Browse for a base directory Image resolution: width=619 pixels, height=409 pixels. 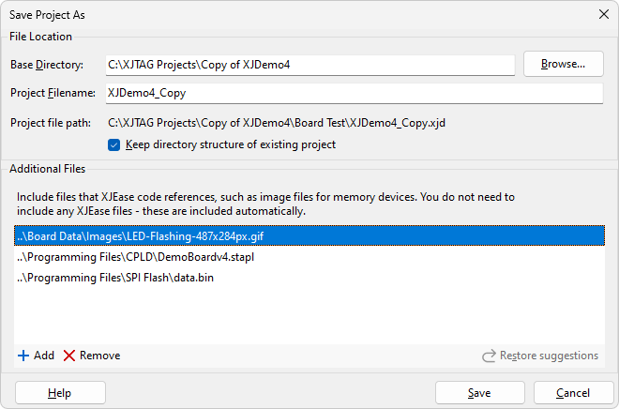coord(563,64)
